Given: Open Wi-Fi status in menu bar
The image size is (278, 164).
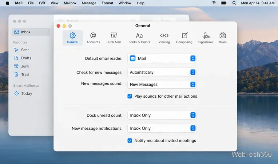Looking at the screenshot, I should (214, 3).
